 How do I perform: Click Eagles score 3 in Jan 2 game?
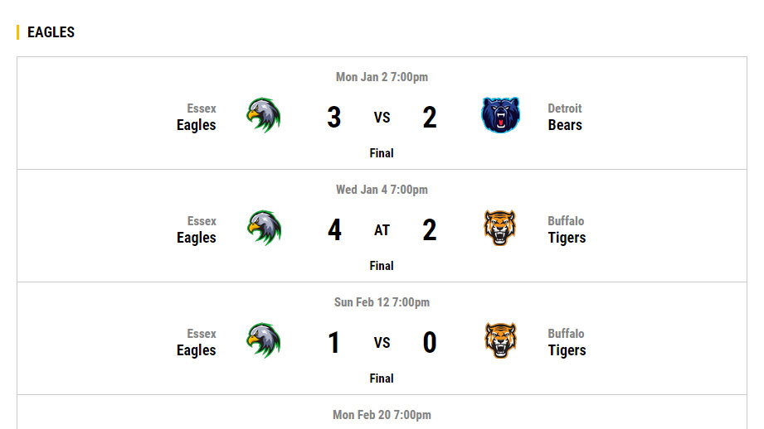[x=334, y=118]
